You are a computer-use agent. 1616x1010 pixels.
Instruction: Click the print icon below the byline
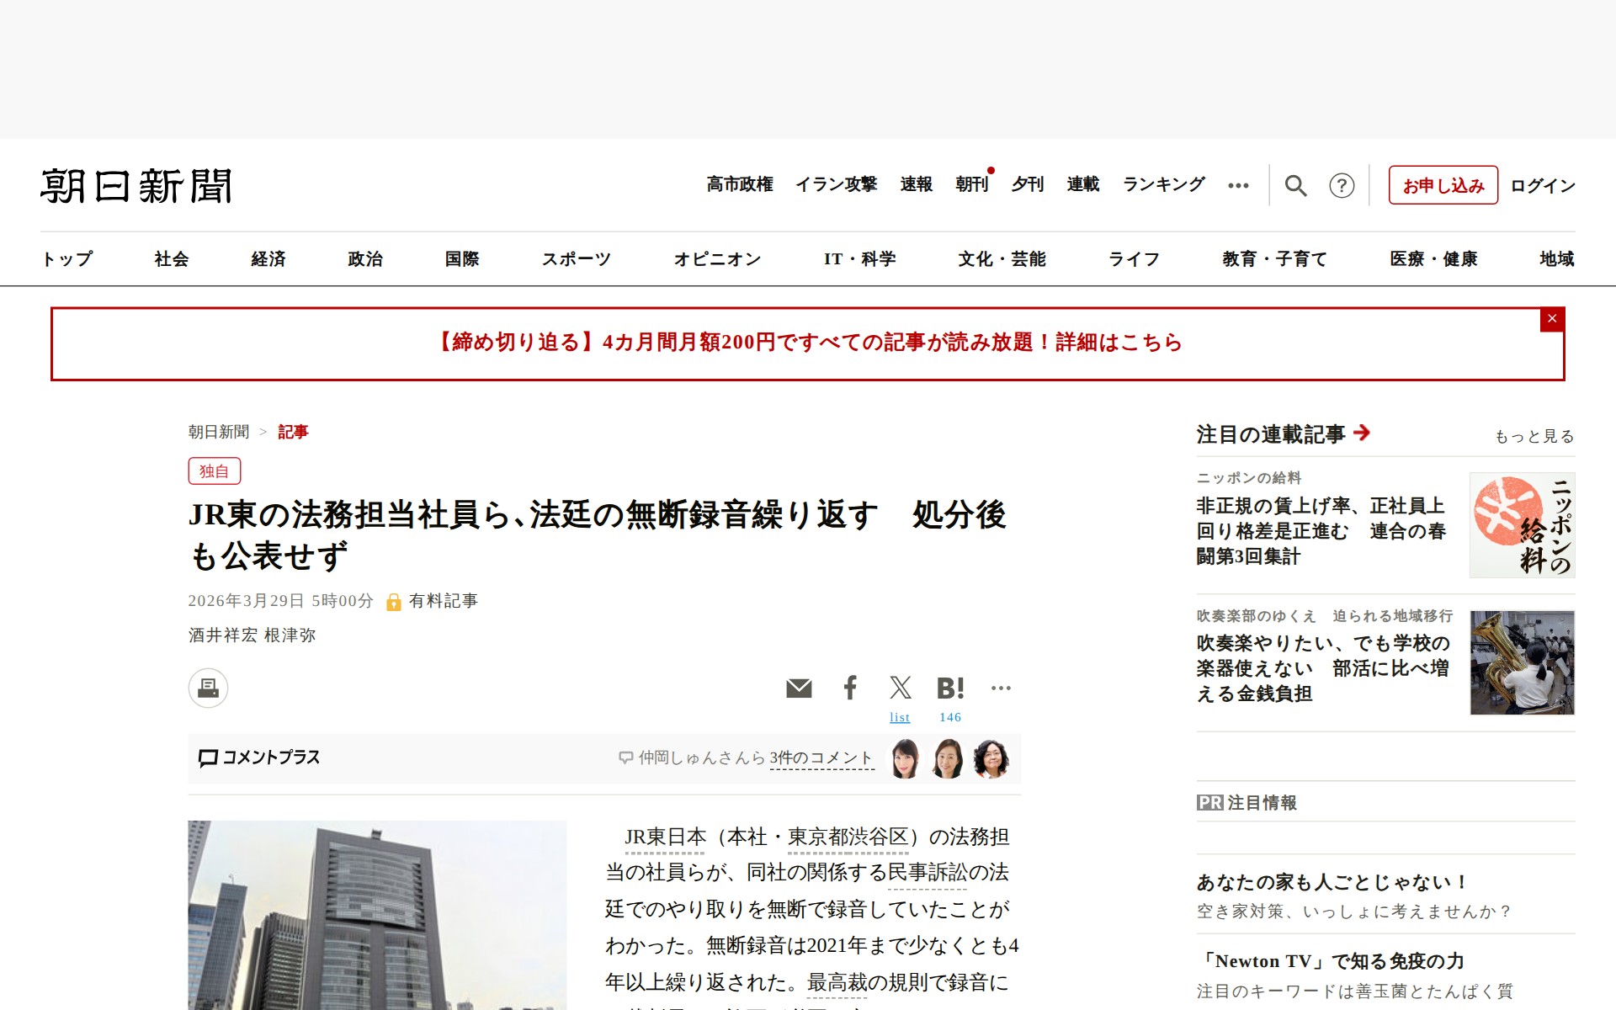tap(208, 688)
